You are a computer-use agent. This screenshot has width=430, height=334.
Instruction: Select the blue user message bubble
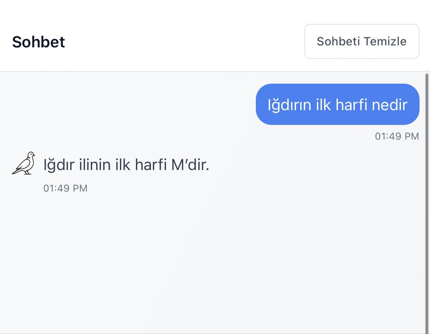point(337,104)
